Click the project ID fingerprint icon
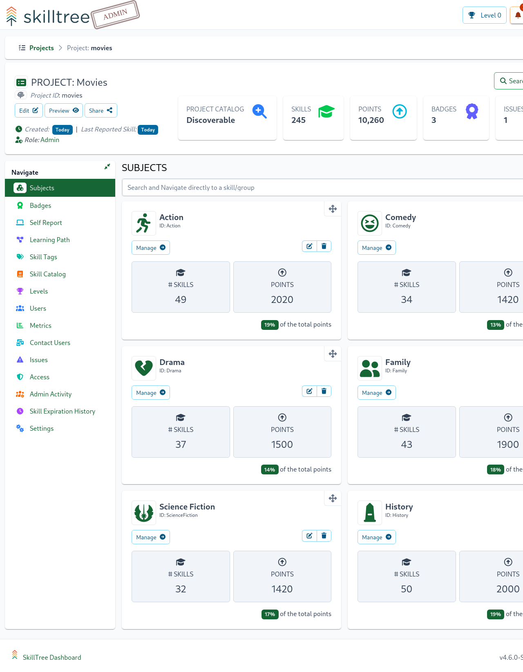Viewport: 523px width, 672px height. coord(21,95)
